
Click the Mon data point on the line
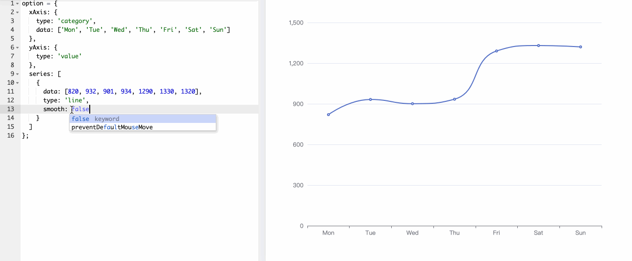point(329,115)
